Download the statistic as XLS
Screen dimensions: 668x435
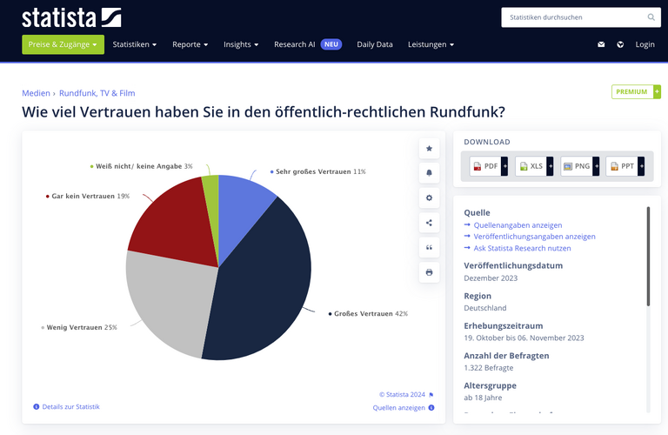pos(534,166)
